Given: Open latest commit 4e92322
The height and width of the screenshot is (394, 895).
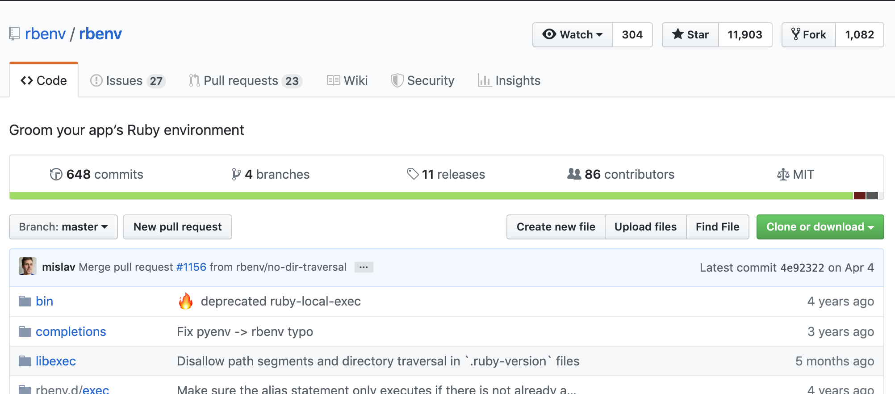Looking at the screenshot, I should pyautogui.click(x=802, y=268).
